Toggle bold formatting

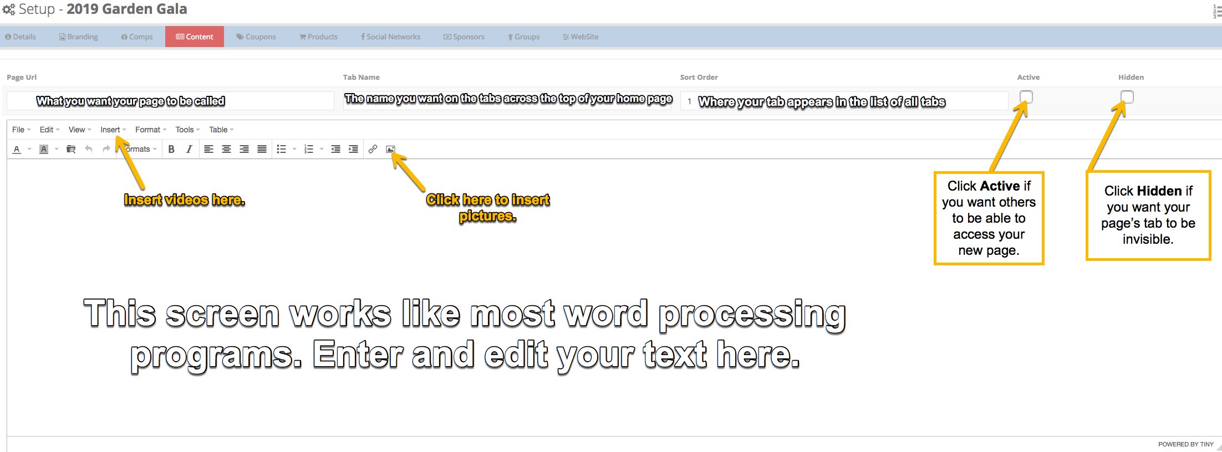[x=171, y=149]
